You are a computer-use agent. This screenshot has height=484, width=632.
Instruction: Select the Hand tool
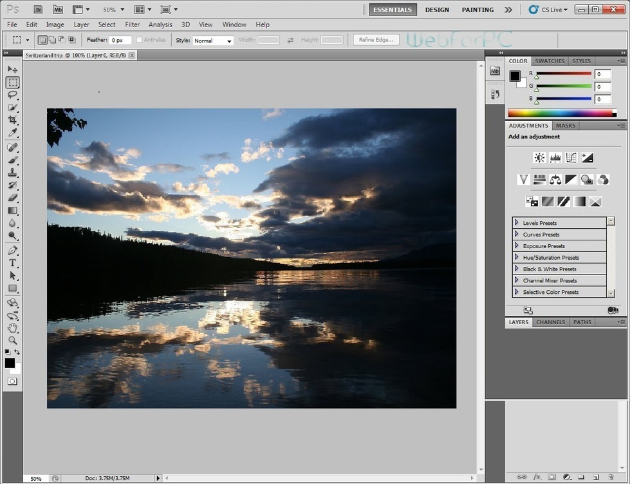coord(12,328)
